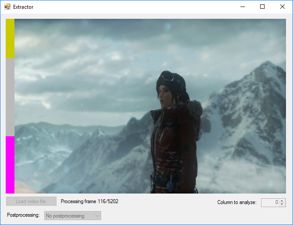Click the gray color strip segment
The height and width of the screenshot is (225, 293).
(10, 97)
